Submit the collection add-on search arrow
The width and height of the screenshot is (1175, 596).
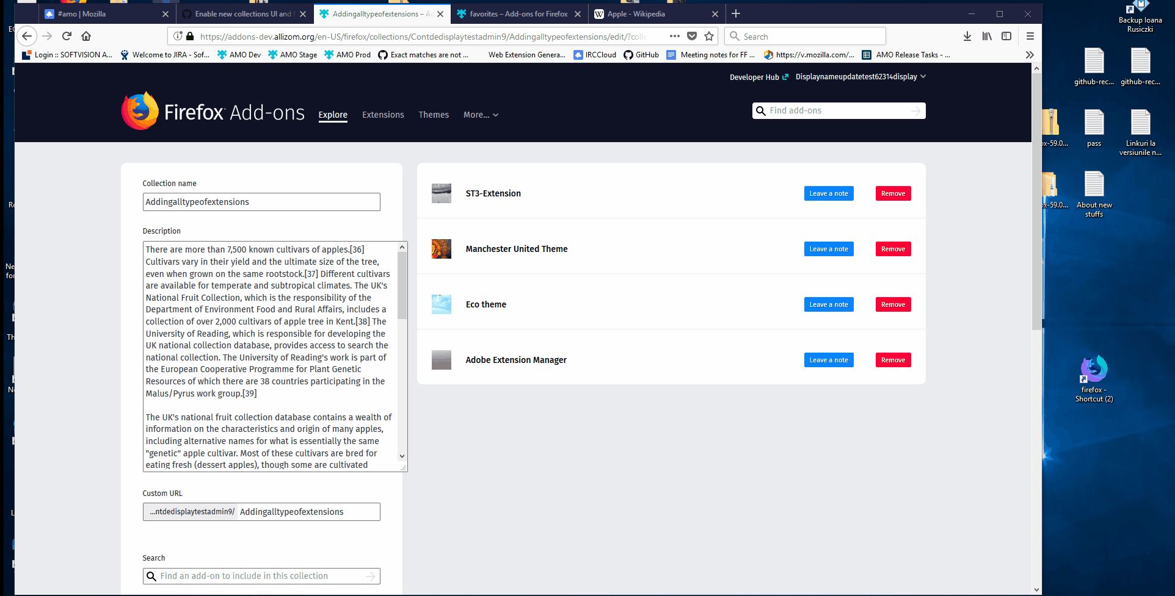tap(370, 576)
